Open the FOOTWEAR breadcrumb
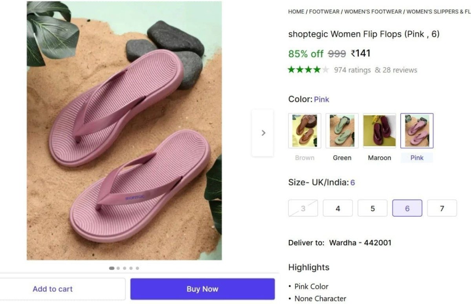Image resolution: width=471 pixels, height=304 pixels. [x=324, y=11]
